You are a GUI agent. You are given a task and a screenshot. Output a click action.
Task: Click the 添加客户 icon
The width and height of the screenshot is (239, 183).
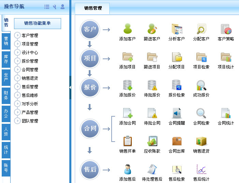pos(127,29)
